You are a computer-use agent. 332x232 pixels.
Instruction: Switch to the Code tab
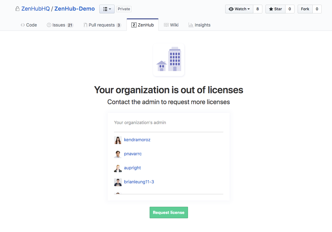pyautogui.click(x=29, y=25)
